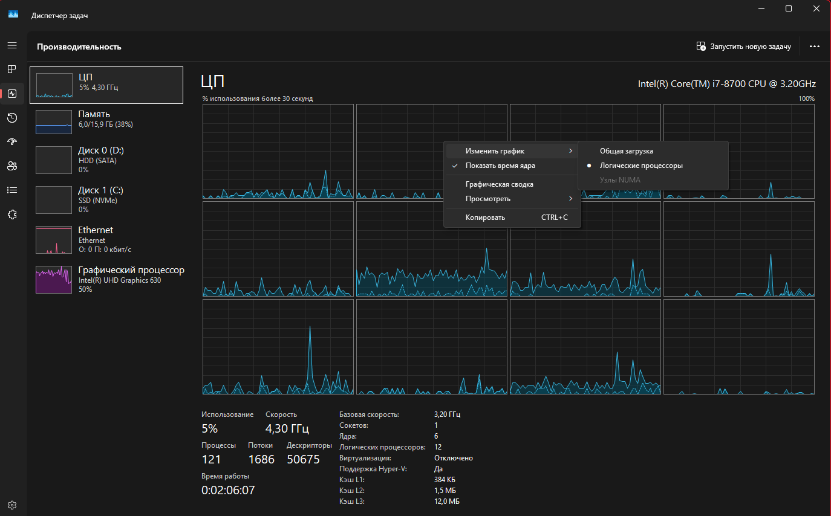Click 'Графическая сводка' in the context menu
The height and width of the screenshot is (516, 831).
(x=499, y=184)
